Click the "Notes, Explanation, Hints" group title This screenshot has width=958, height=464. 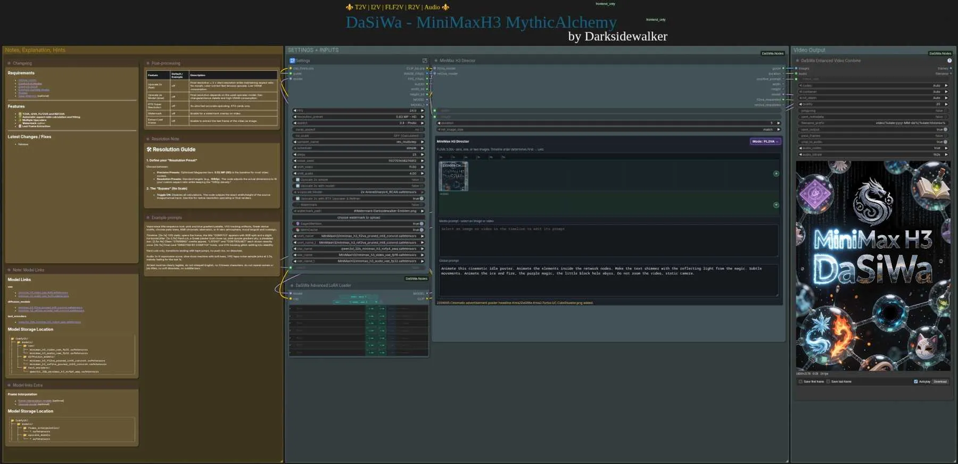point(35,50)
